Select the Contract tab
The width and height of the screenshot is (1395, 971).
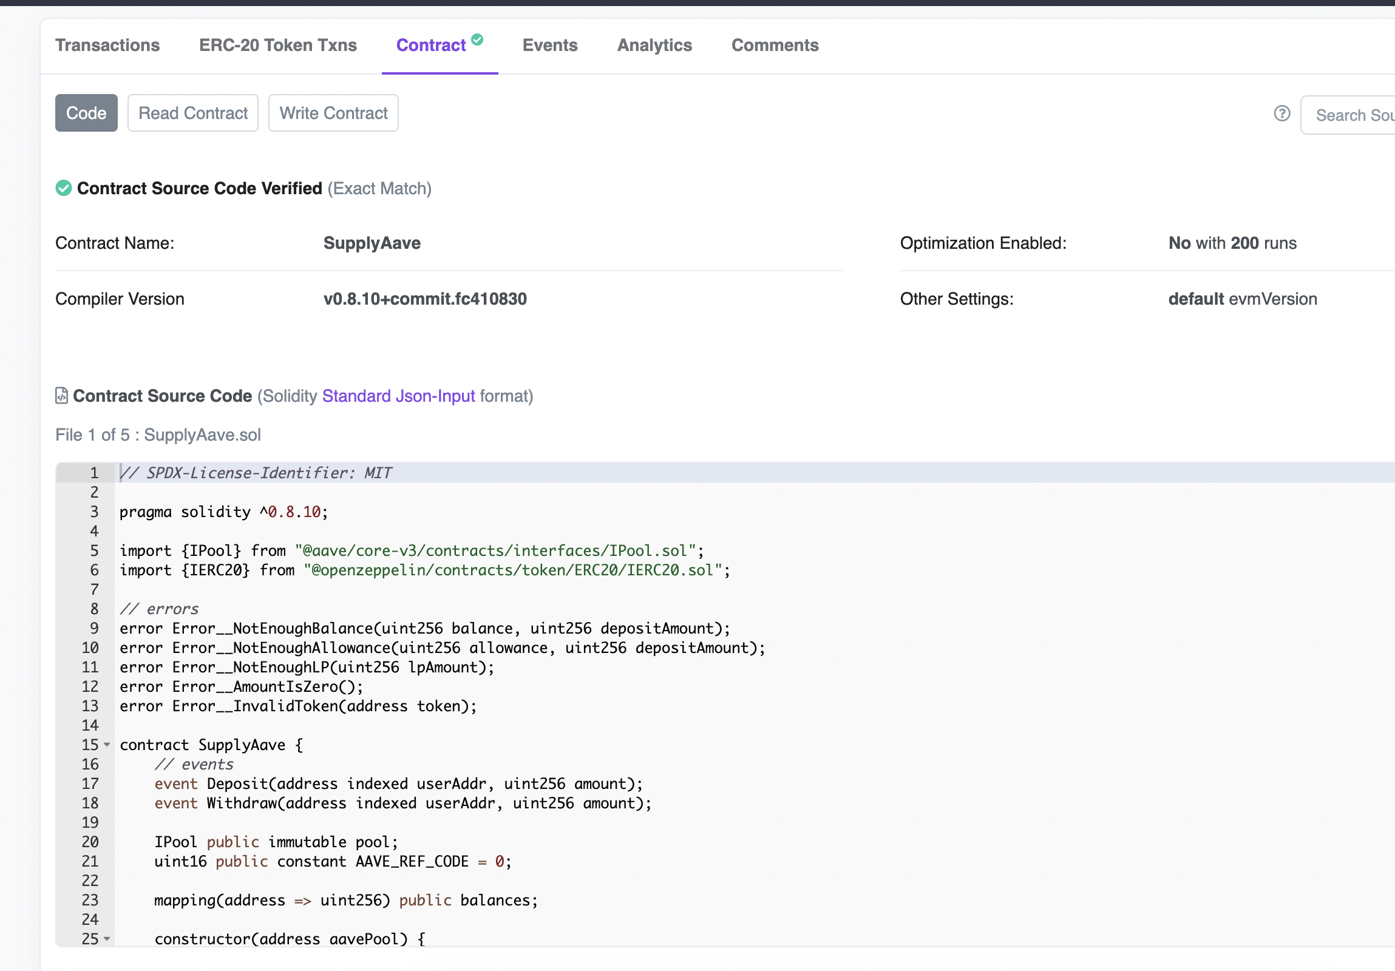pyautogui.click(x=430, y=46)
